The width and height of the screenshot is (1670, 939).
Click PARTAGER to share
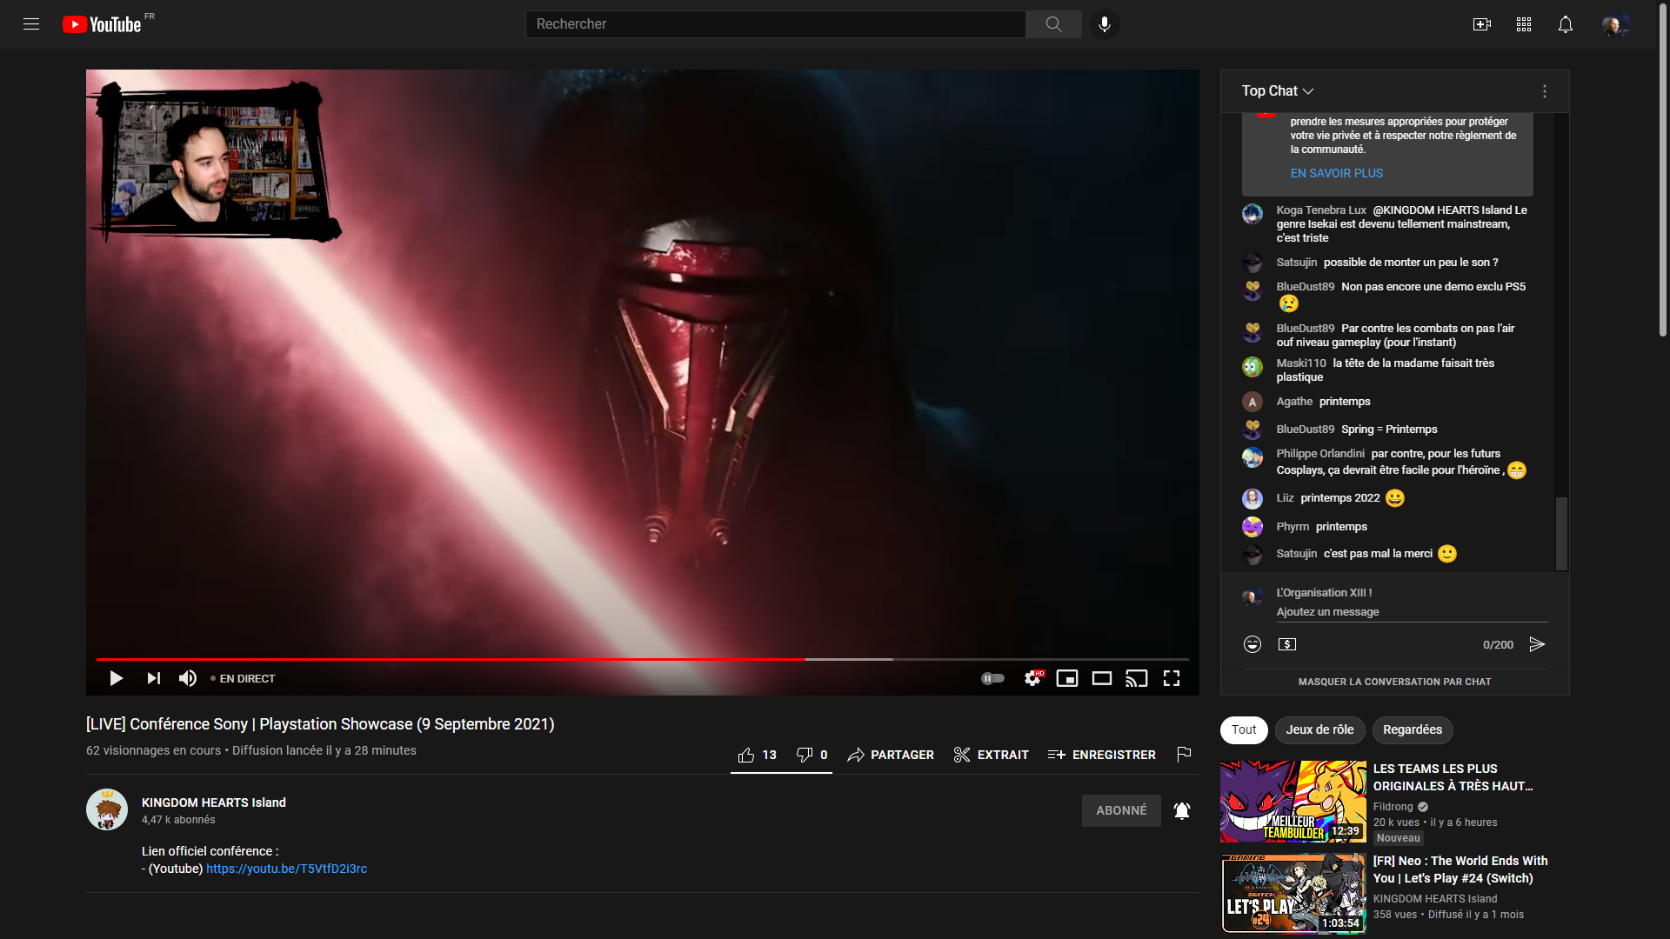pos(891,755)
